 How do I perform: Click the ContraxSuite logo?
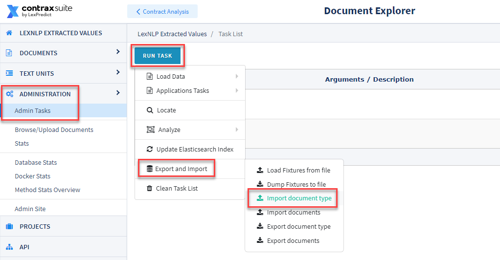[x=40, y=11]
